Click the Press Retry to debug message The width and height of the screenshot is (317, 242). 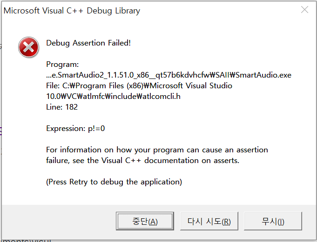[114, 182]
